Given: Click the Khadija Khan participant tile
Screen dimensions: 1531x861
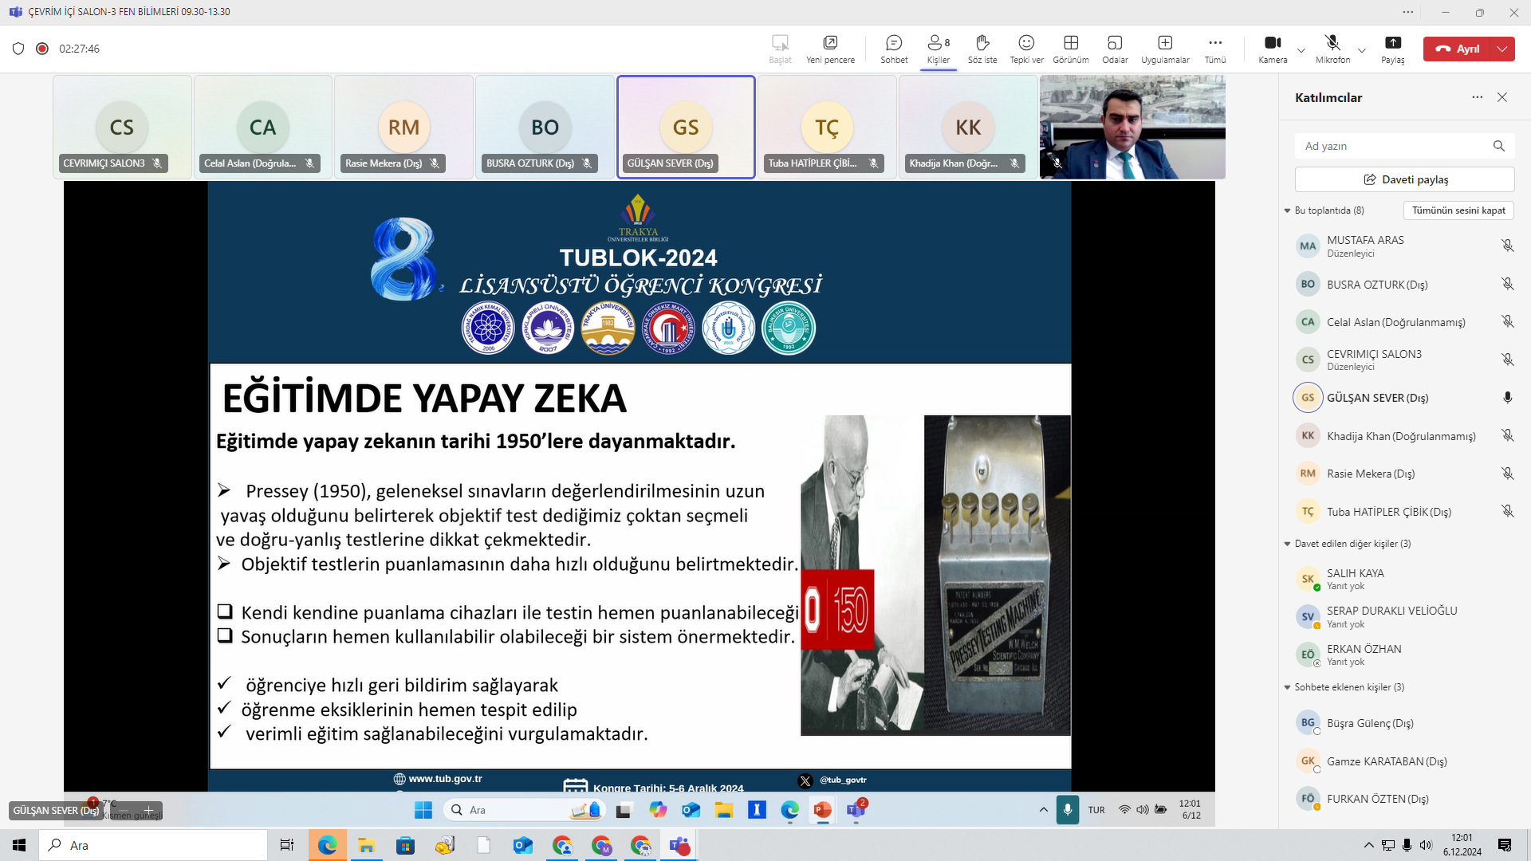Looking at the screenshot, I should pyautogui.click(x=968, y=127).
